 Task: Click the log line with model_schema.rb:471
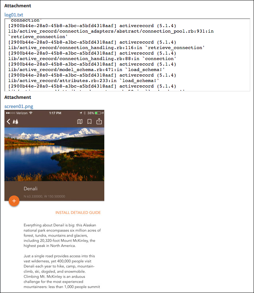coord(86,70)
